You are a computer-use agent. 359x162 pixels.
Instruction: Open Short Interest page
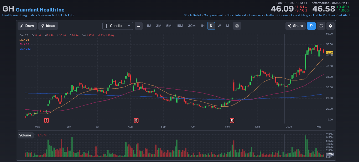click(236, 15)
